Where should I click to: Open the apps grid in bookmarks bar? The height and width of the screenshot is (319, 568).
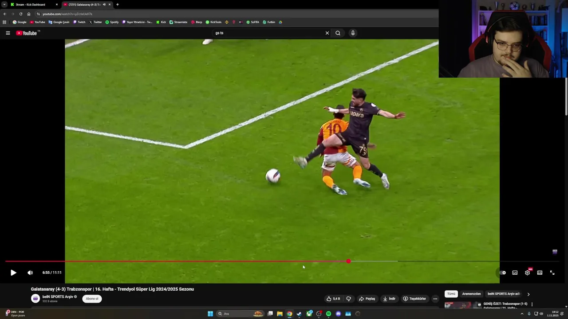click(4, 22)
